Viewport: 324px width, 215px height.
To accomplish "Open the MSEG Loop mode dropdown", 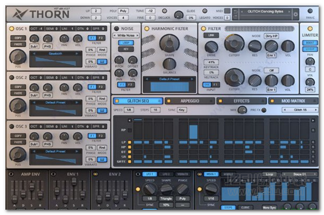I will click(x=269, y=174).
